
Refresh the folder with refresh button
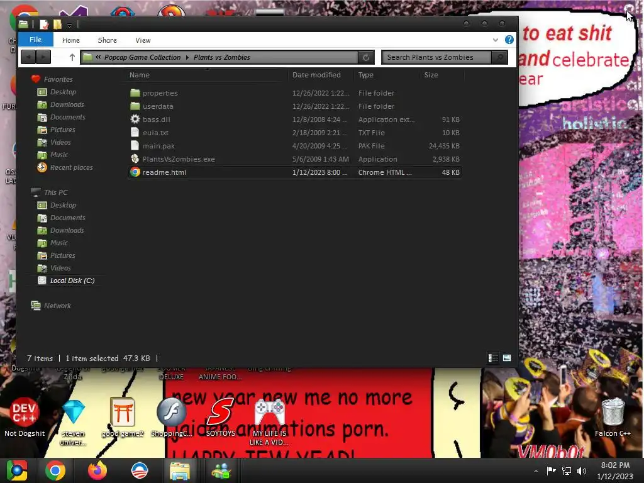[x=366, y=57]
